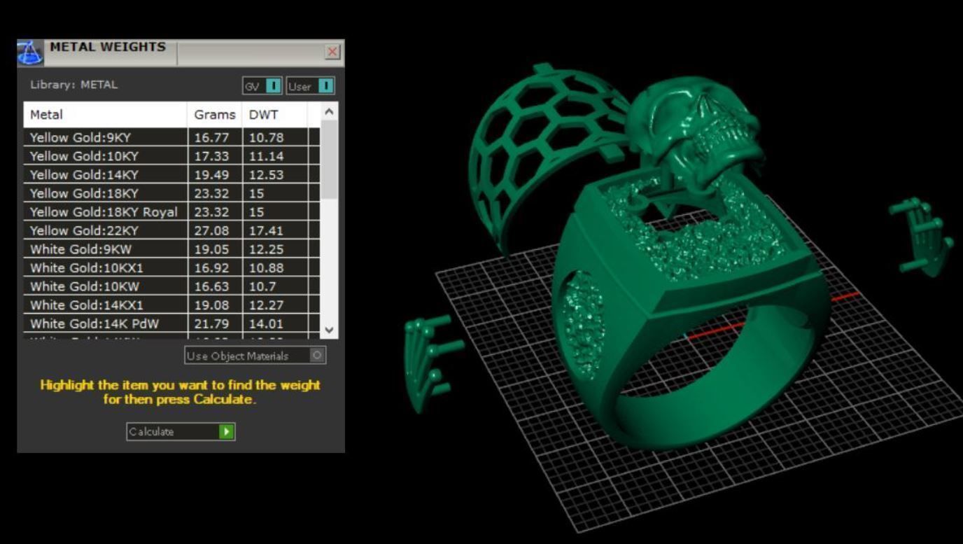
Task: Select the White Gold:14K PdW row
Action: pyautogui.click(x=172, y=323)
